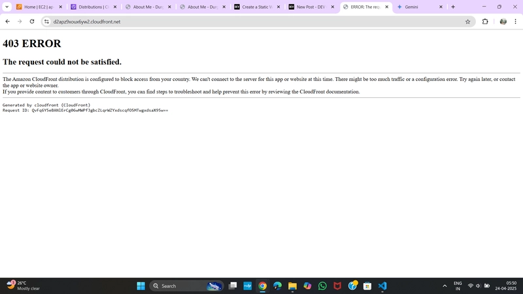Close the Create a Static Website tab

(x=278, y=7)
